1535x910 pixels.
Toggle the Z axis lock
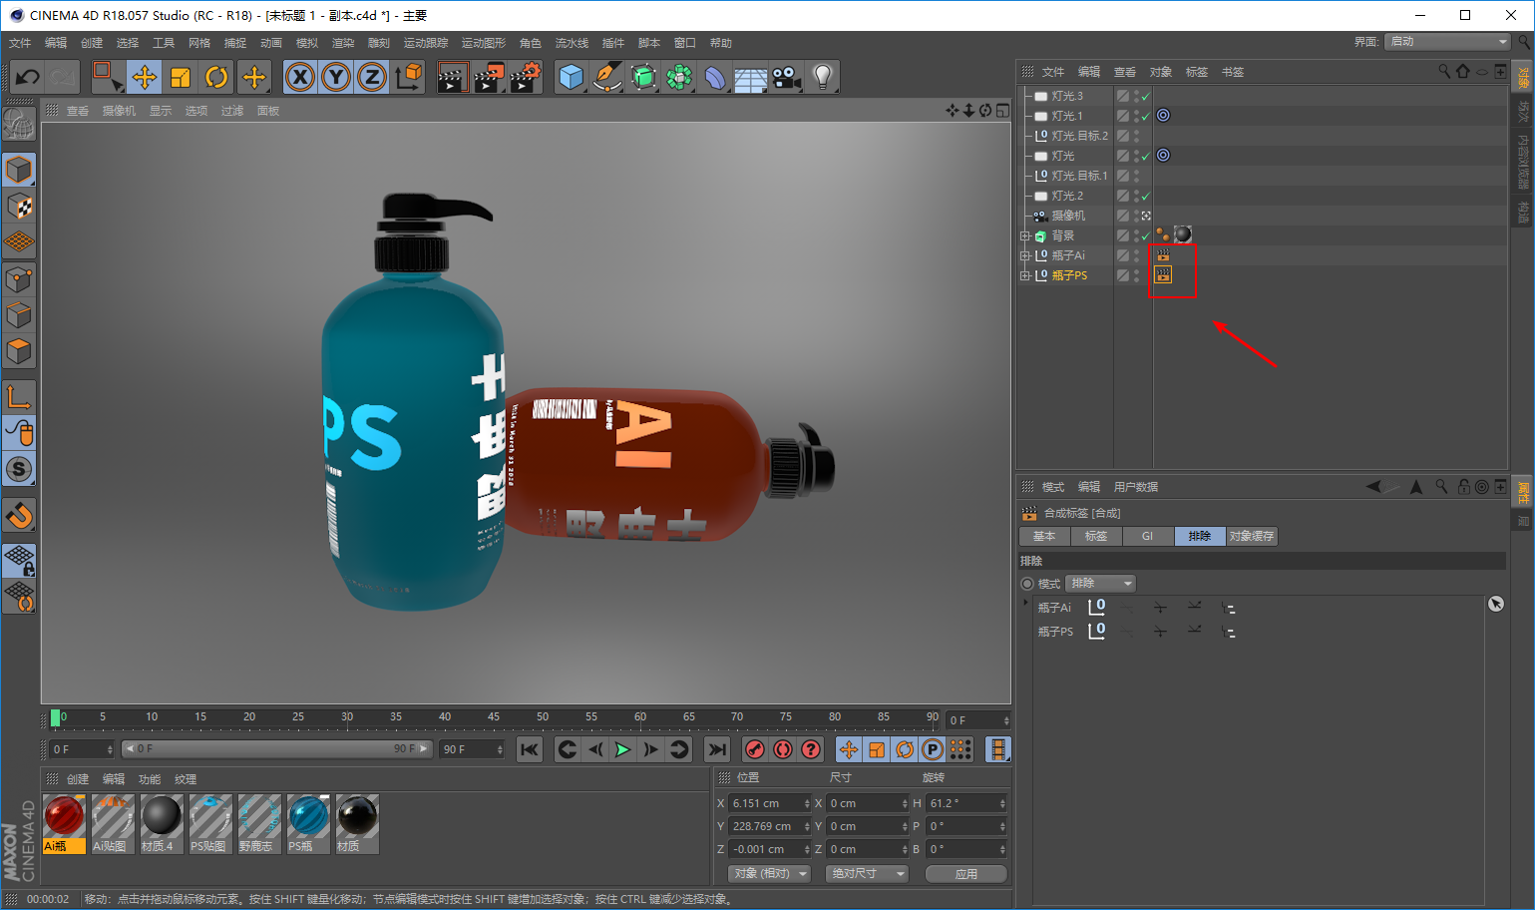click(372, 77)
